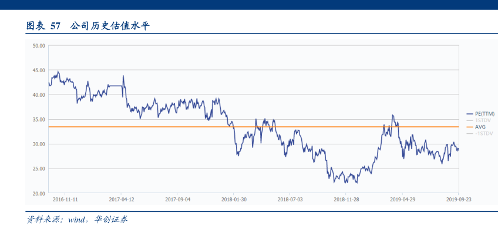Click the 图表 57 figure number
The width and height of the screenshot is (498, 236).
click(44, 26)
